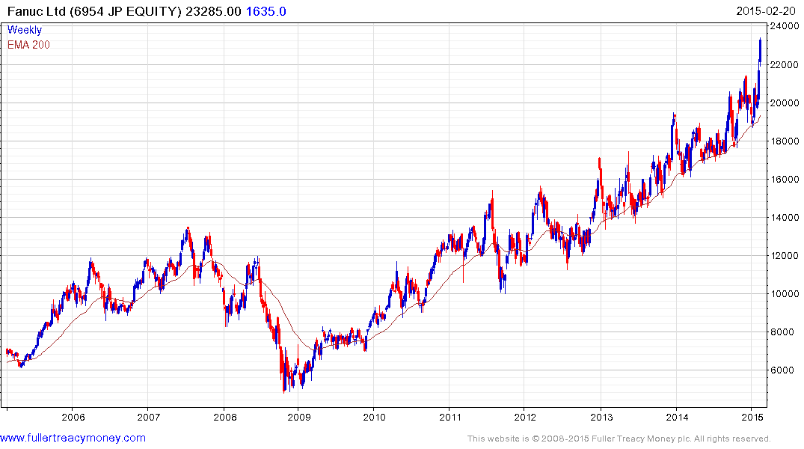Click the 24000 y-axis label
Screen dimensions: 804x449
click(785, 27)
